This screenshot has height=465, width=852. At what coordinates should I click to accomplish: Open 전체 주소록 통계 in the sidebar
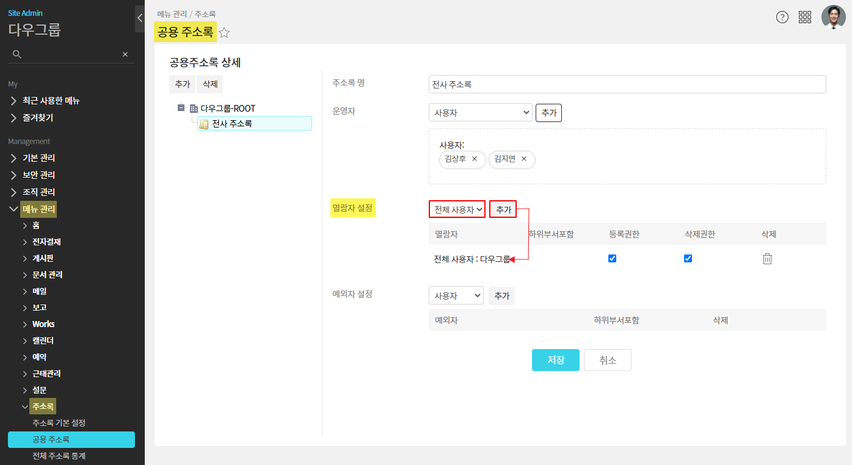[x=59, y=456]
